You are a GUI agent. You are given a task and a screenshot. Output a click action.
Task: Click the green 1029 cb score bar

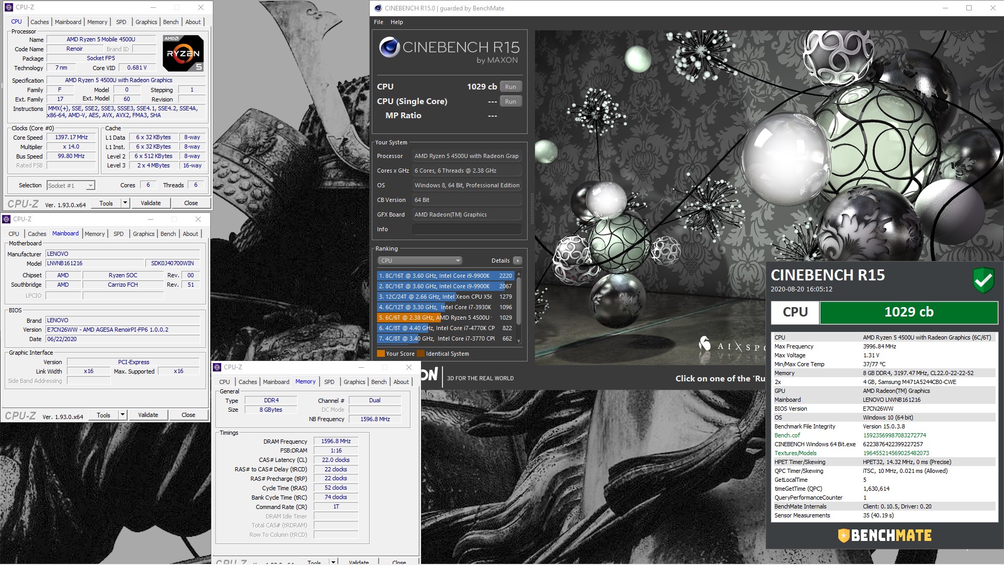pos(908,312)
